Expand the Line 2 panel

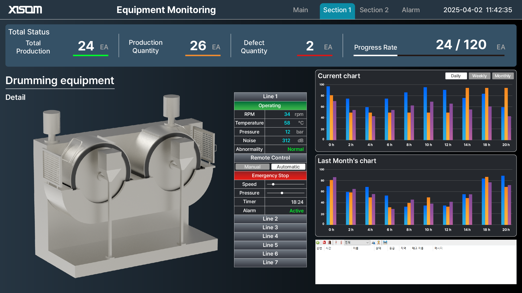[270, 219]
